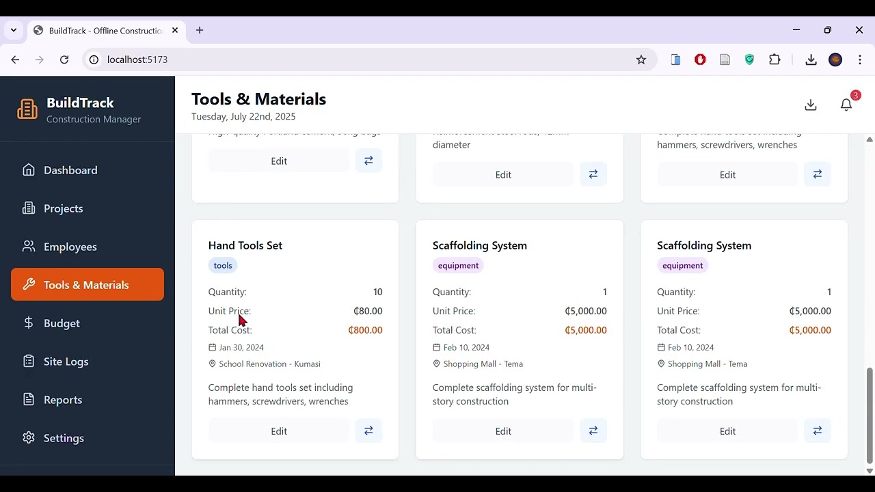Viewport: 875px width, 492px height.
Task: Open the Chrome profile avatar
Action: (835, 59)
